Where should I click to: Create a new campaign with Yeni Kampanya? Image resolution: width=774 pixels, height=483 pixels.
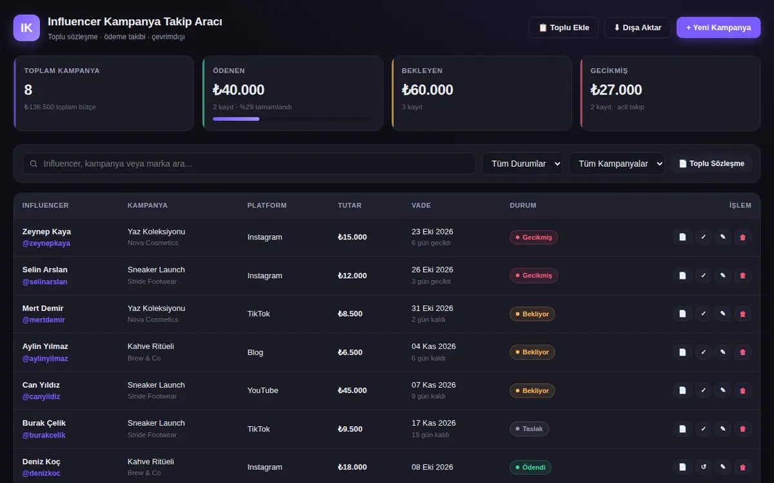tap(719, 28)
